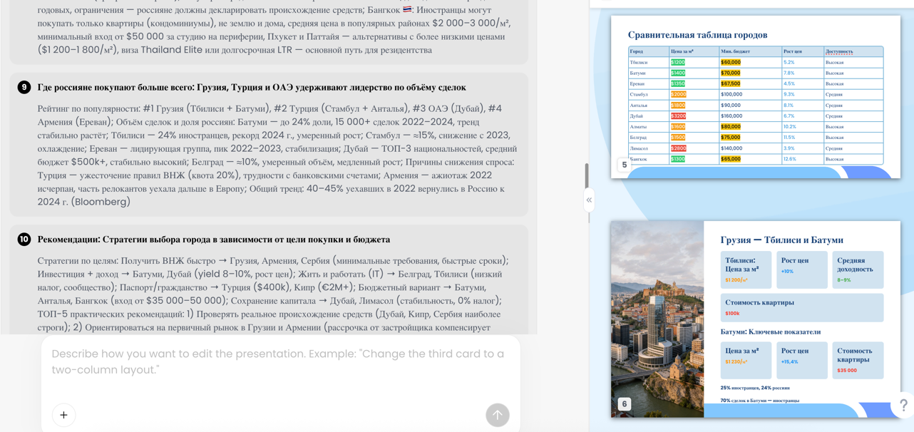Click the '25% иностранцев, 24% россиян' line
Viewport: 914px width, 432px height.
coord(755,388)
